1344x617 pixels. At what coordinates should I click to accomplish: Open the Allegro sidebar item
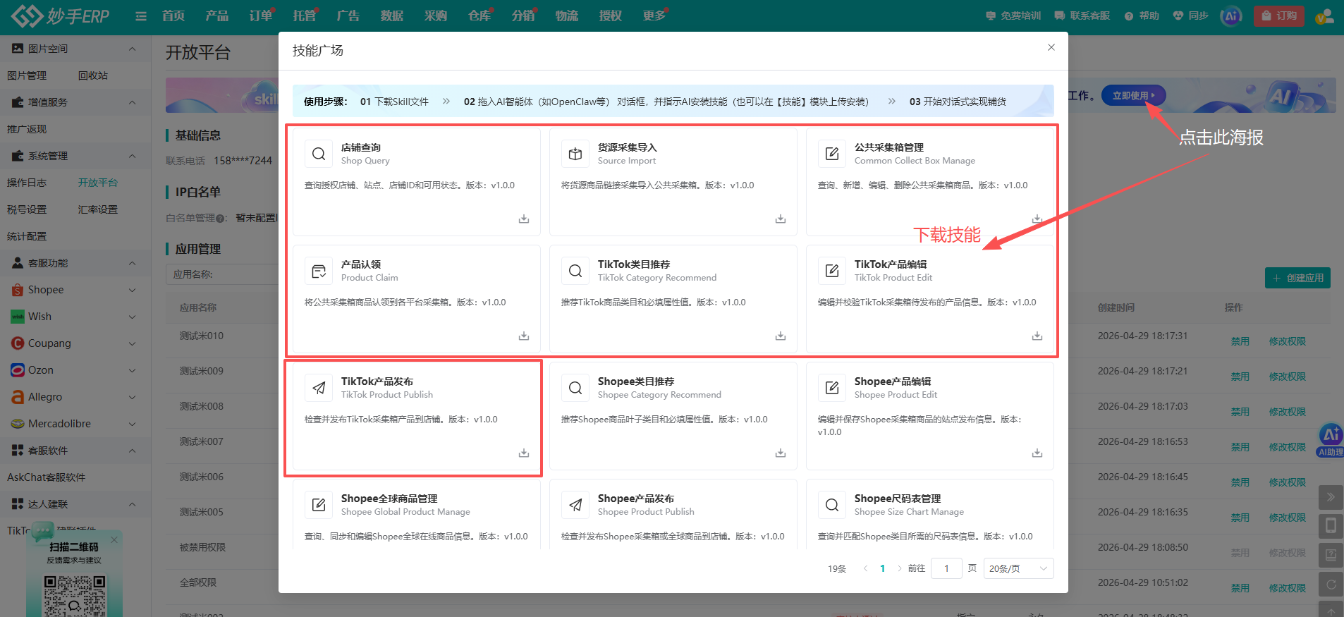pyautogui.click(x=75, y=397)
